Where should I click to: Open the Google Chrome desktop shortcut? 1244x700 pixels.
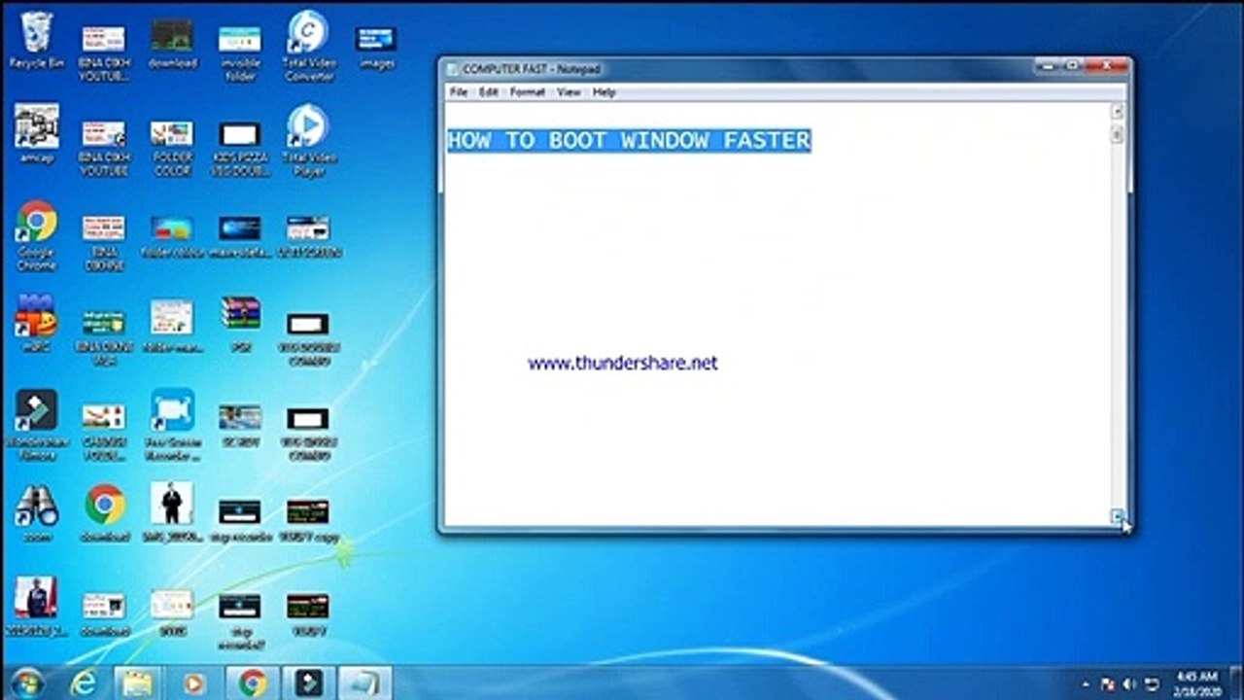pyautogui.click(x=36, y=235)
